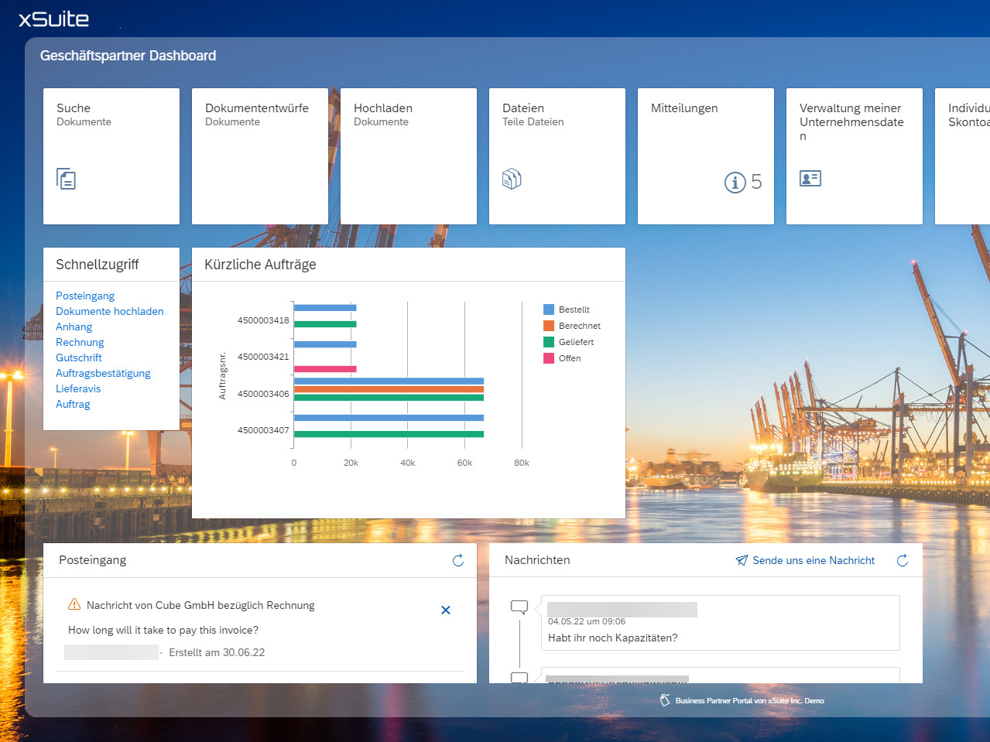
Task: Click the orange bar for order 4500003406
Action: pos(389,389)
